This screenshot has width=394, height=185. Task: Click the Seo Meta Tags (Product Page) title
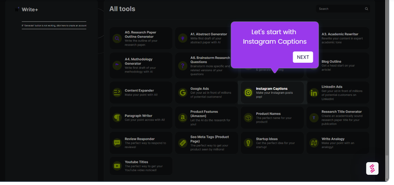click(x=210, y=139)
